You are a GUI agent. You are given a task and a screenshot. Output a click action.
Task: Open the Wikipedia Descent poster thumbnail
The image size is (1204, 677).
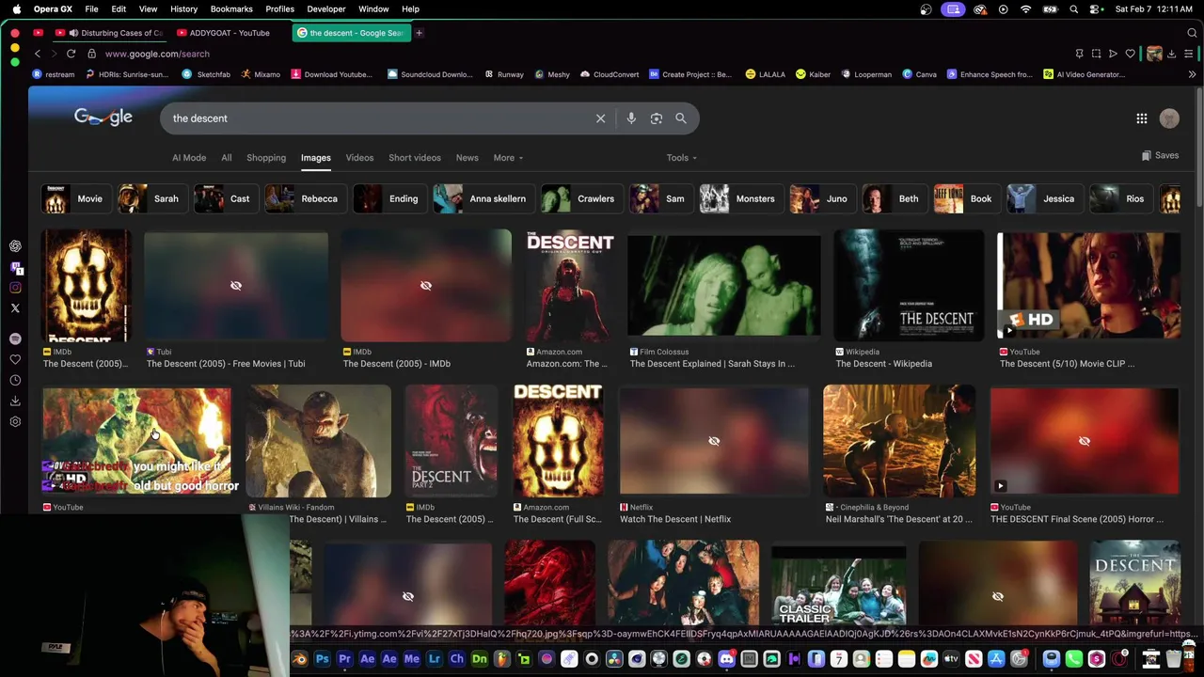(x=909, y=286)
